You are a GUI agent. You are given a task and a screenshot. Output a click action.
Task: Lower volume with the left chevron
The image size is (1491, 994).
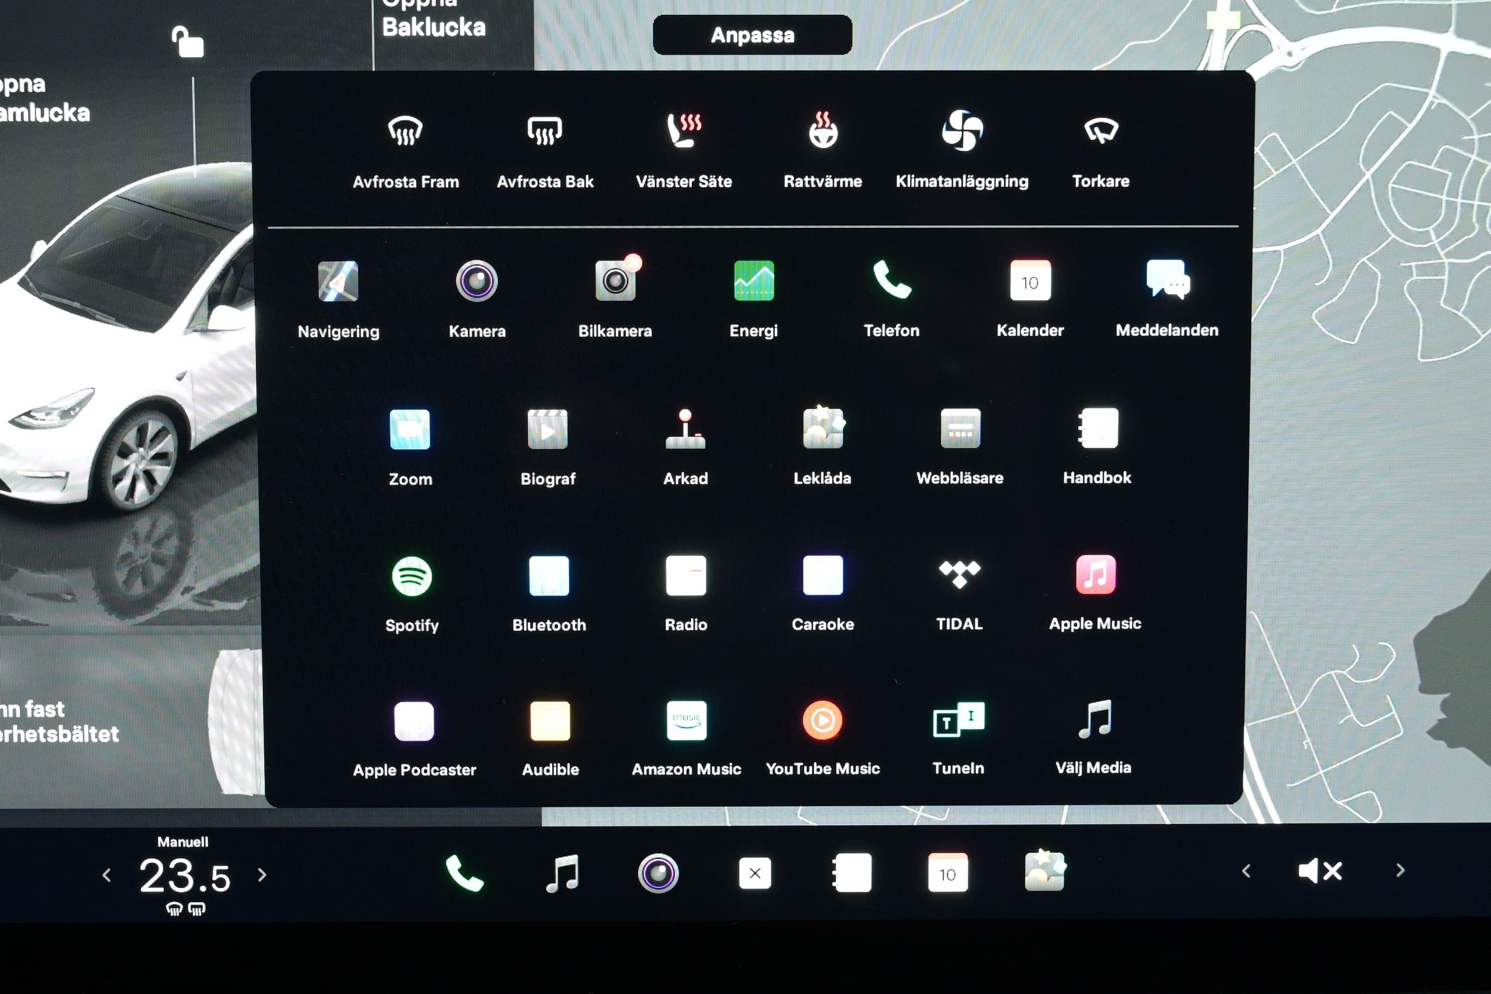coord(1246,871)
